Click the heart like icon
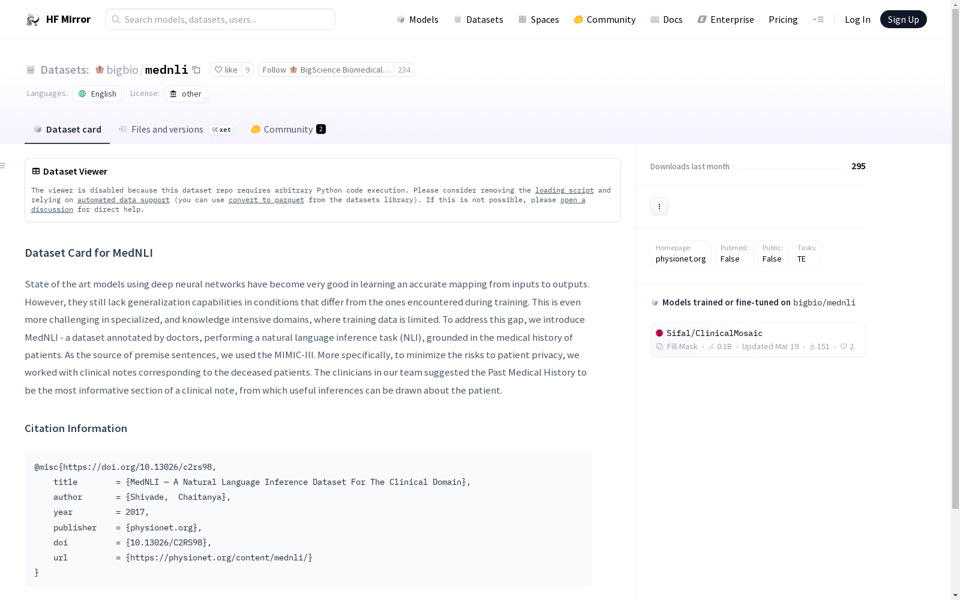Viewport: 960px width, 600px height. click(218, 70)
